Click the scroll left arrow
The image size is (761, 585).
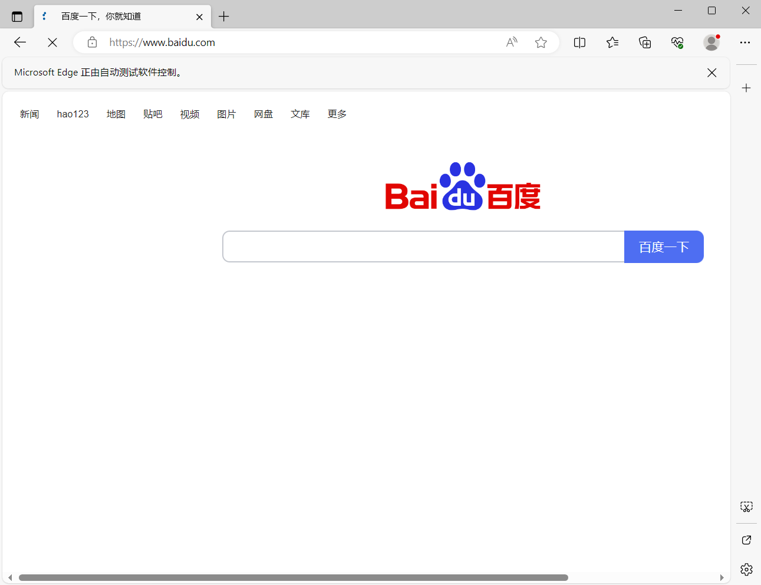pos(10,578)
